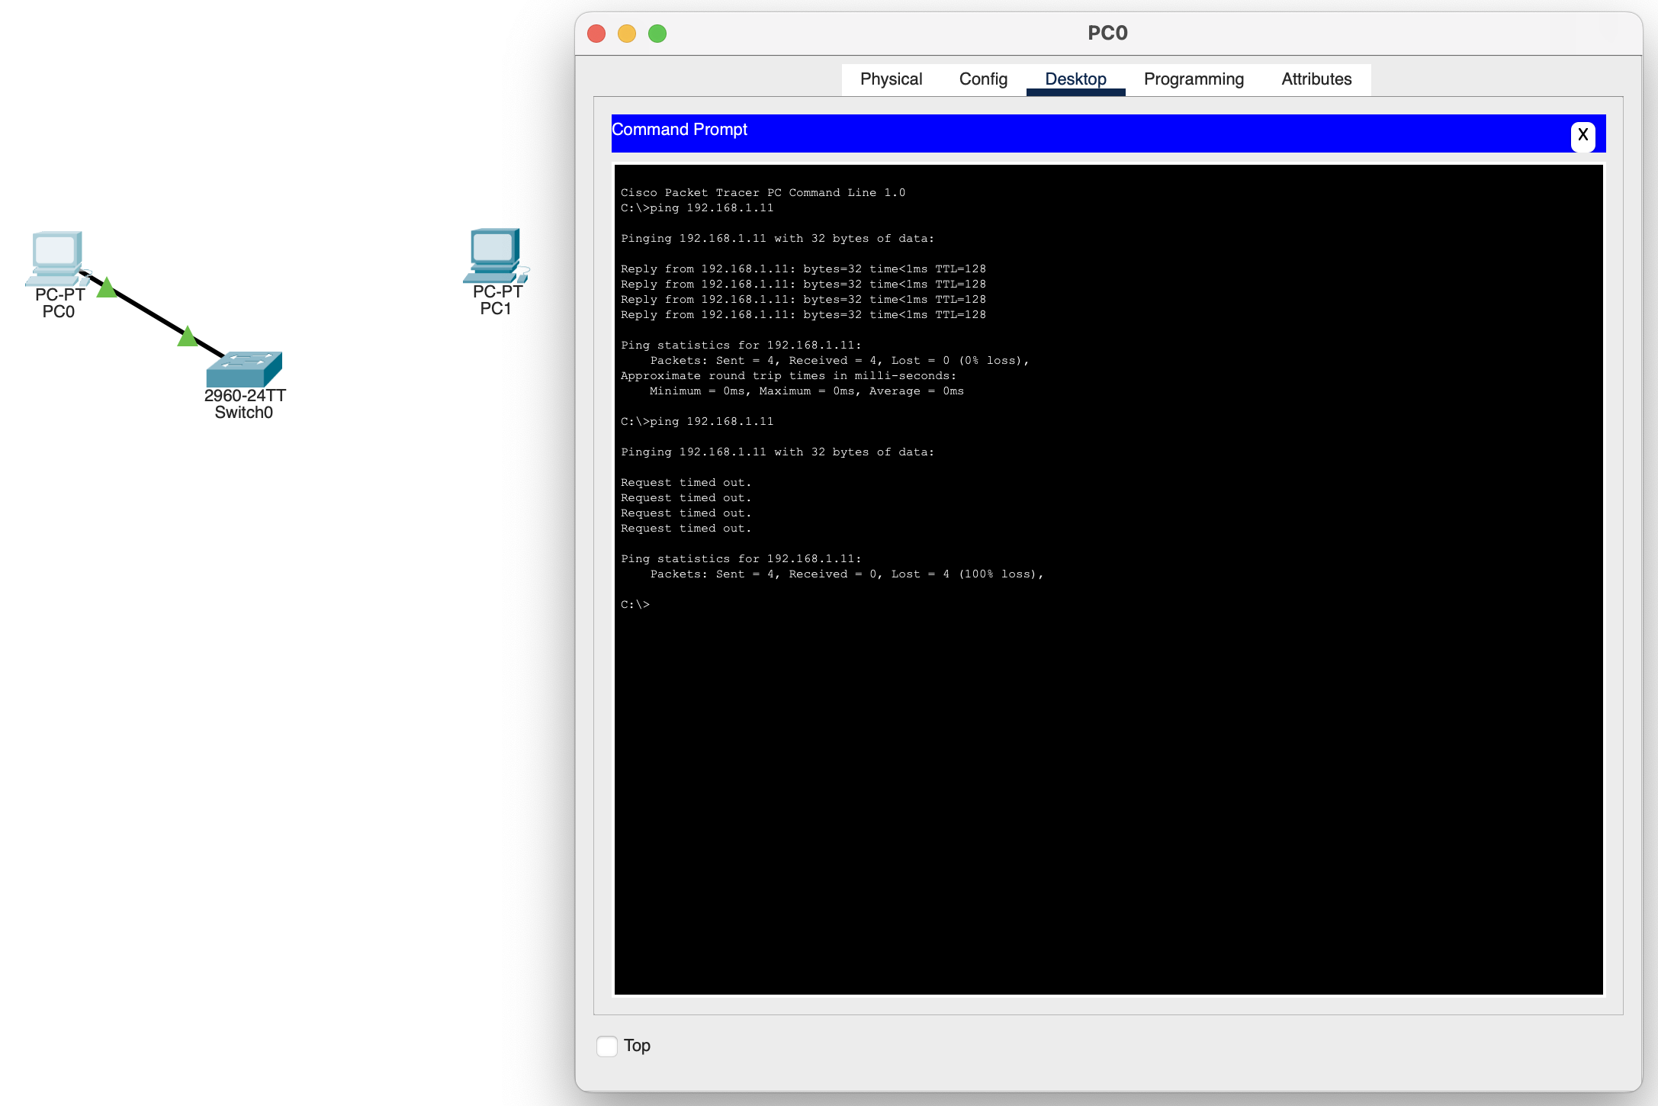Click the first 'Request timed out.' line
The image size is (1658, 1106).
(686, 483)
